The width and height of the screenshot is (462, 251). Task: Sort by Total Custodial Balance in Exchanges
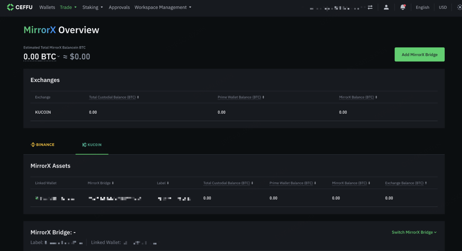(x=138, y=97)
